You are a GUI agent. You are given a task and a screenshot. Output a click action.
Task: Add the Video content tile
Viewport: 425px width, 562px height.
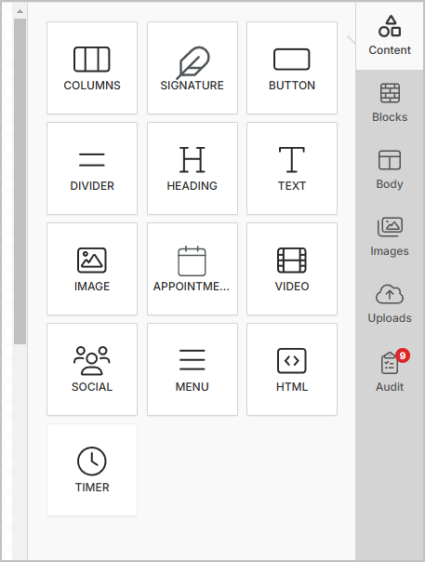pos(292,269)
